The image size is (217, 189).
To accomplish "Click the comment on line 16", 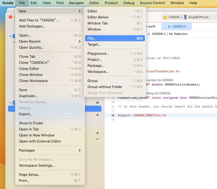I will pos(167,106).
